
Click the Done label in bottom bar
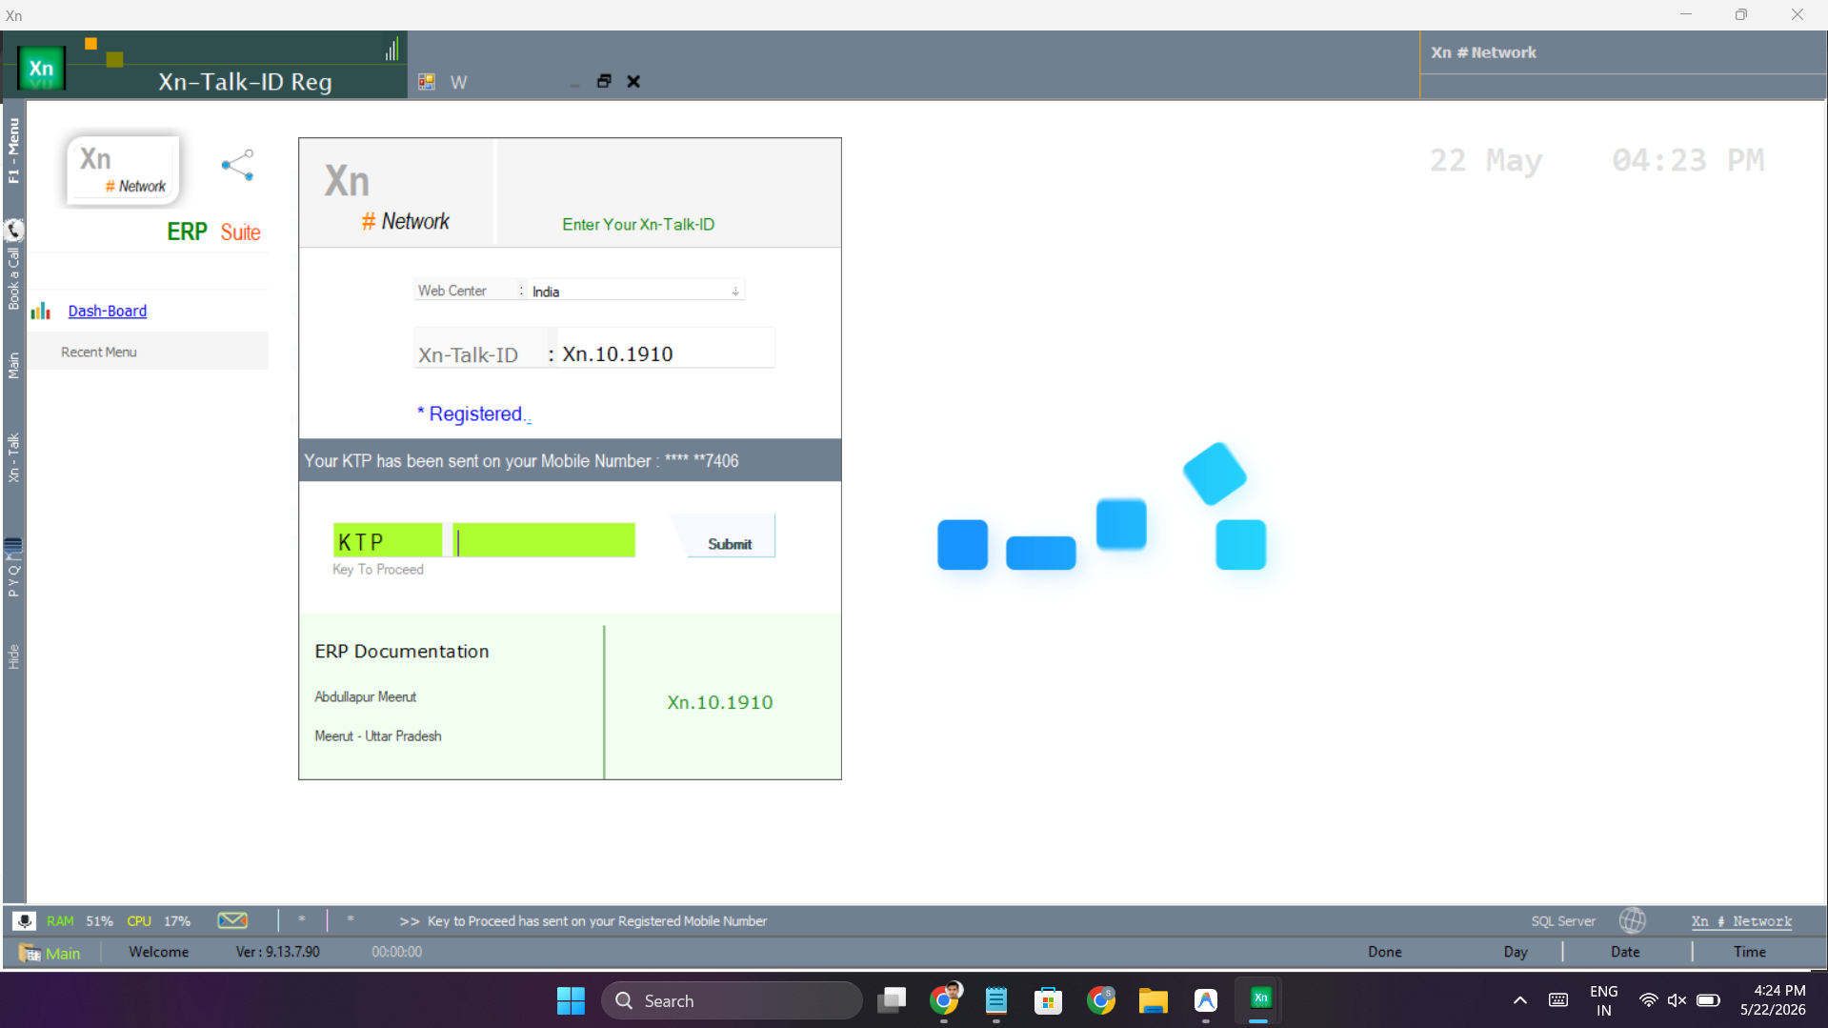point(1385,952)
